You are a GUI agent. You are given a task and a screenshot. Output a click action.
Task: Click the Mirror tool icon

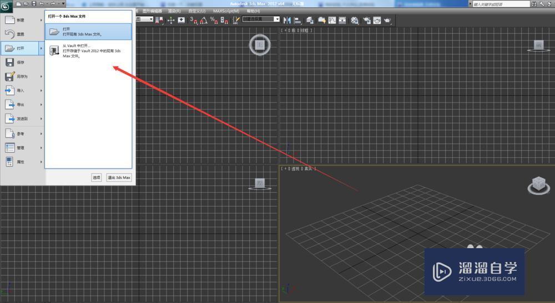[287, 20]
